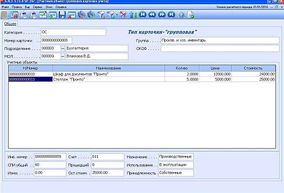Go to the first record
Screen dimensions: 284x193
(143, 15)
